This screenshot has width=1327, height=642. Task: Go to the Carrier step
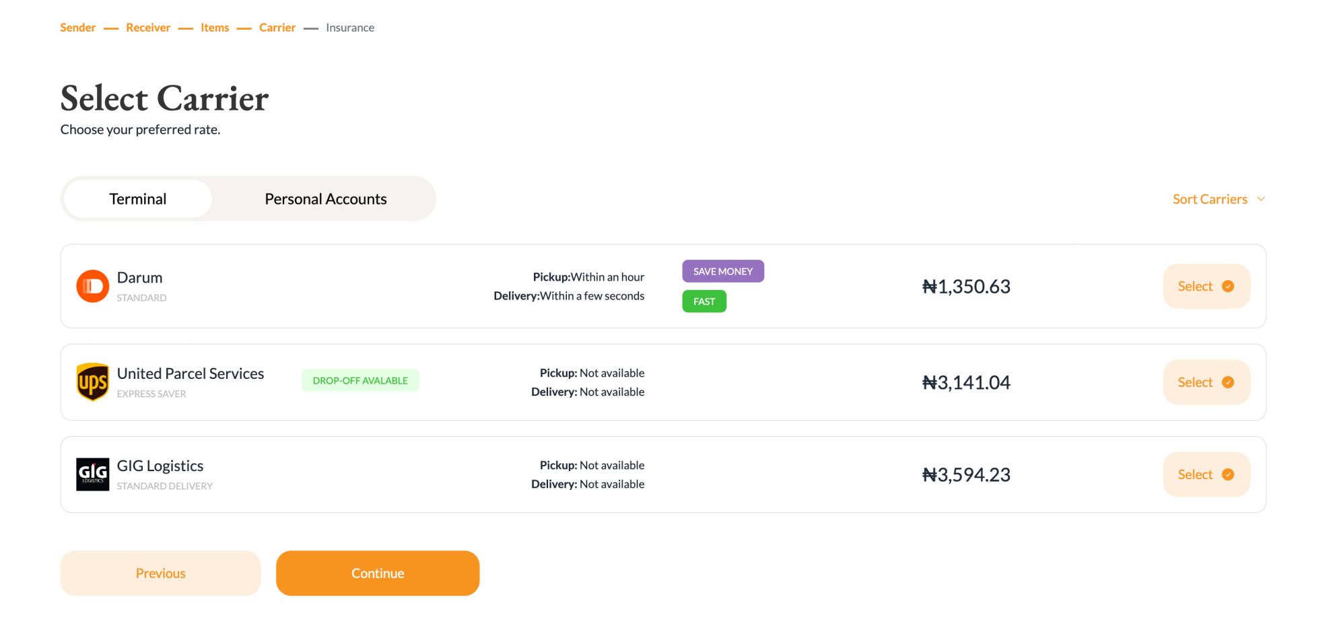277,28
